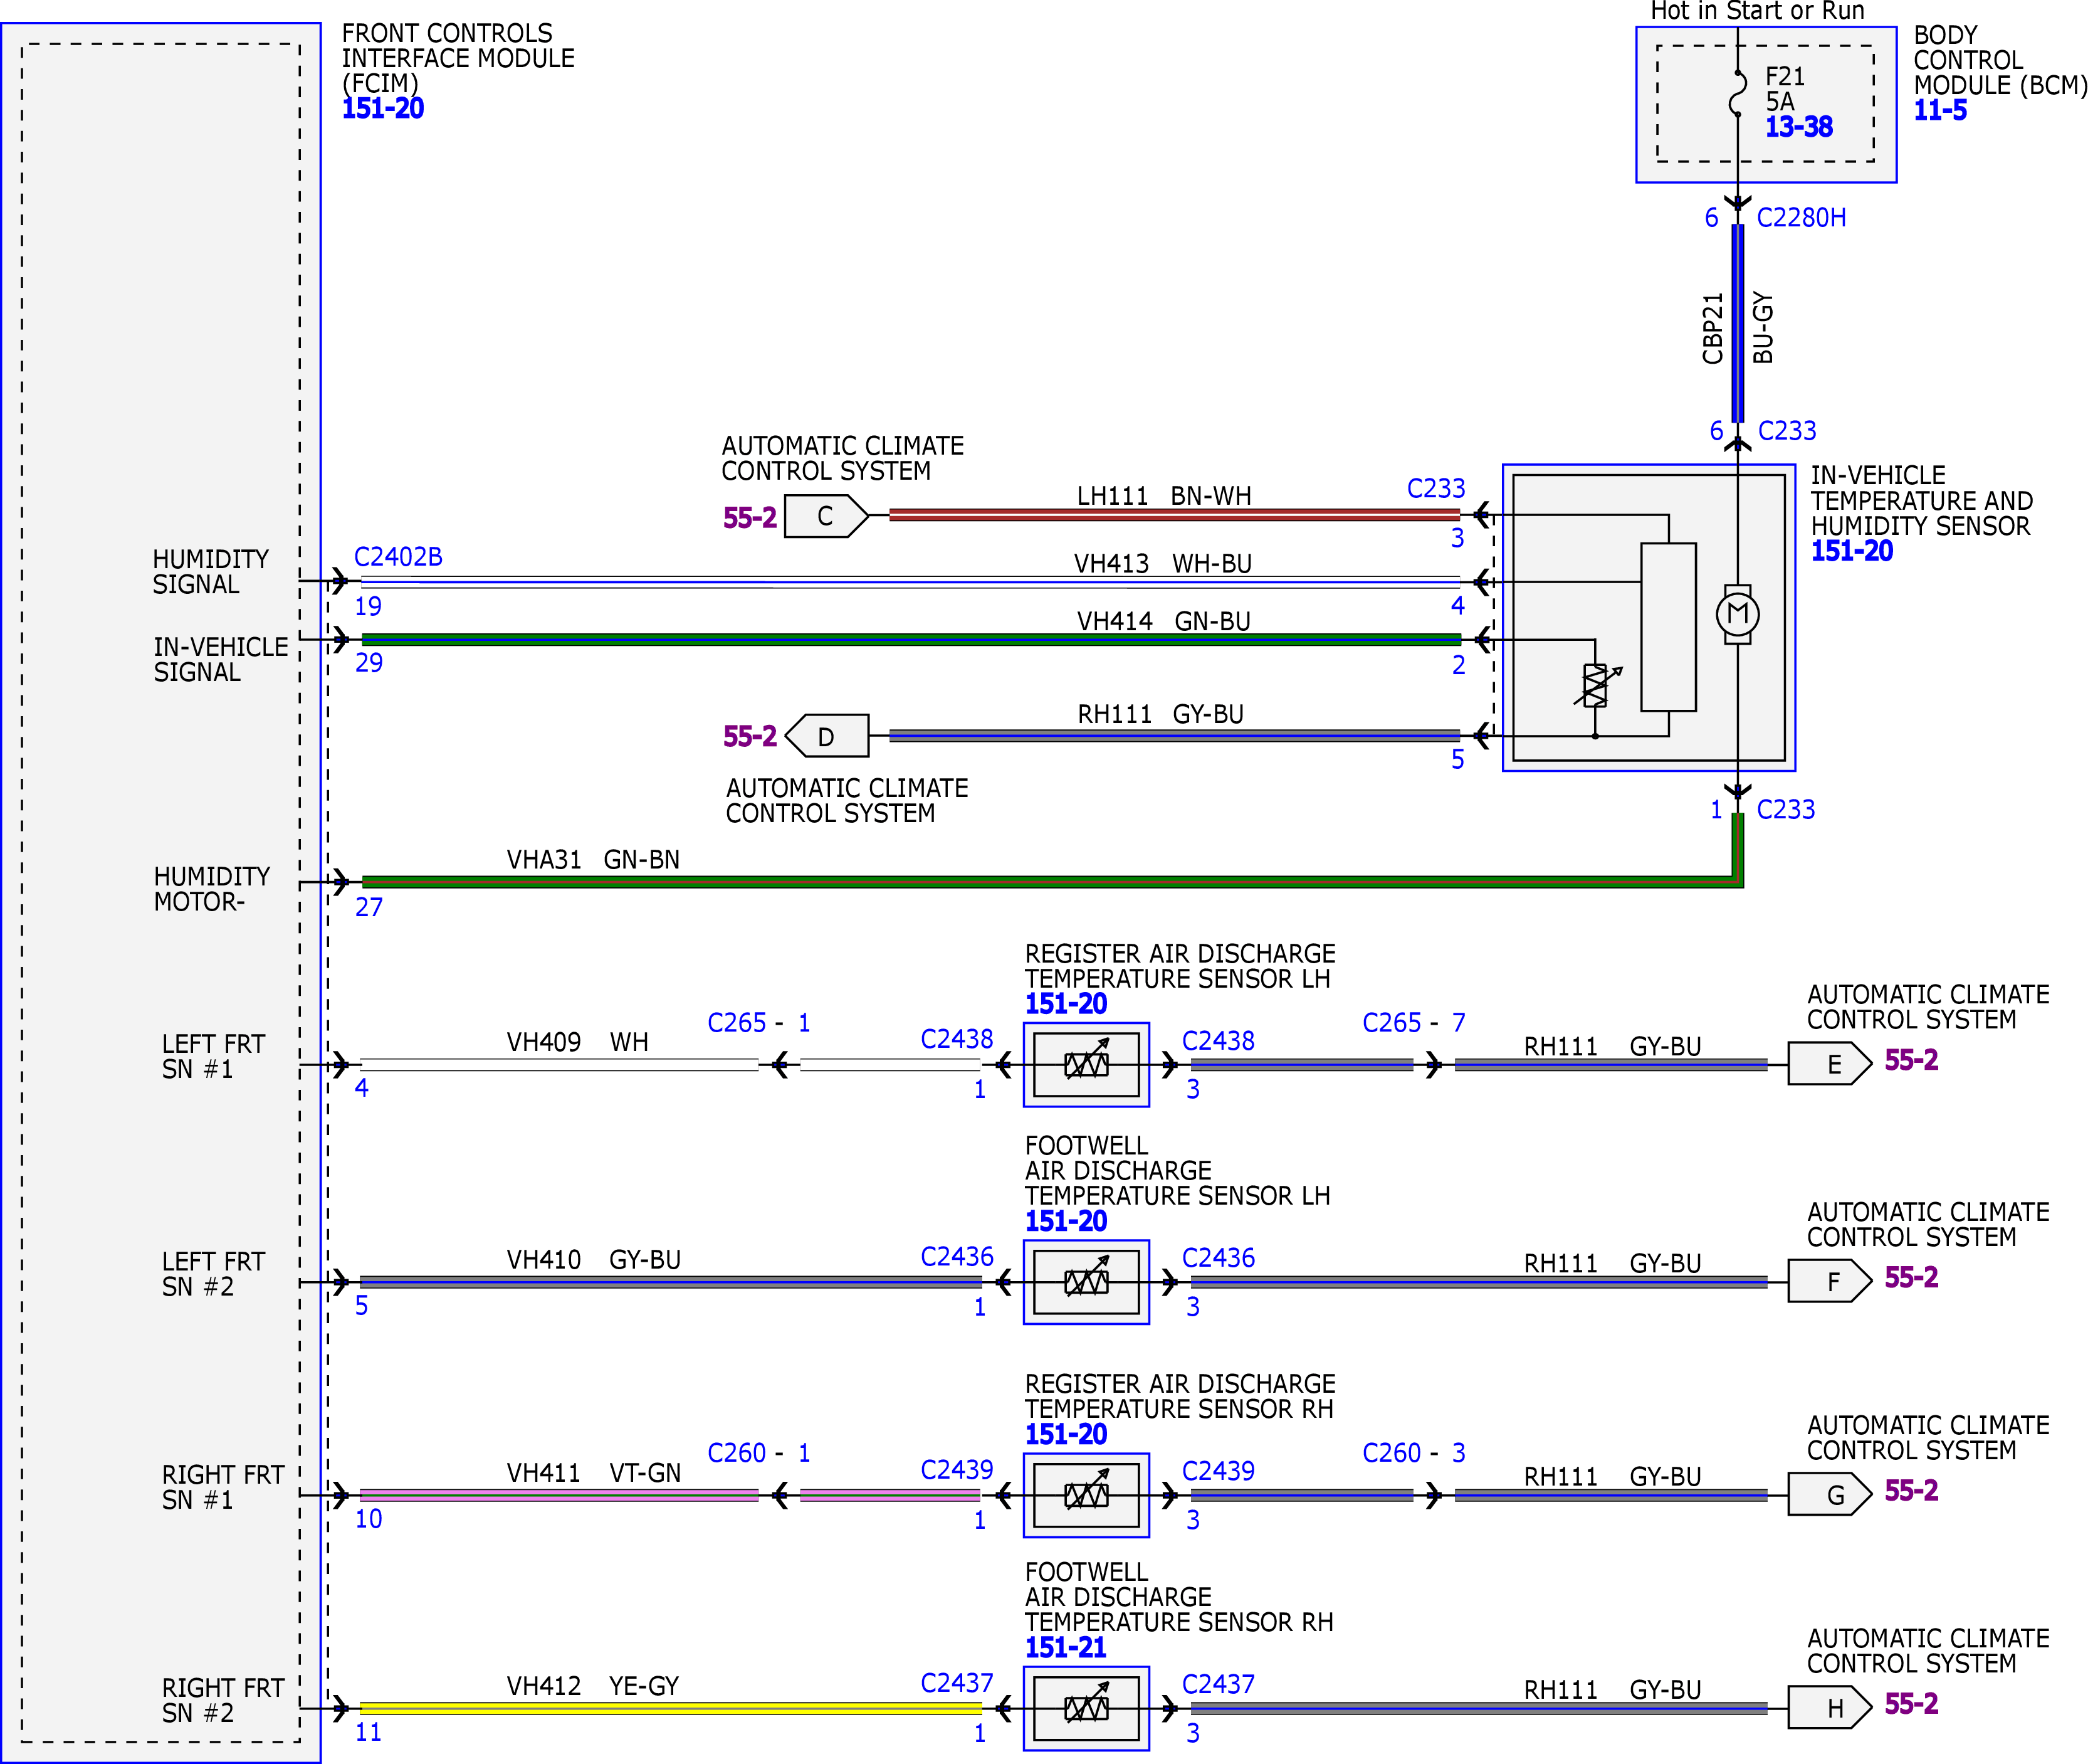Click connector label C260 - 3
Viewport: 2088px width, 1764px height.
tap(1414, 1453)
